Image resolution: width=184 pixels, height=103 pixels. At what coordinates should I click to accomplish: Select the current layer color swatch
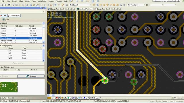(x=49, y=98)
